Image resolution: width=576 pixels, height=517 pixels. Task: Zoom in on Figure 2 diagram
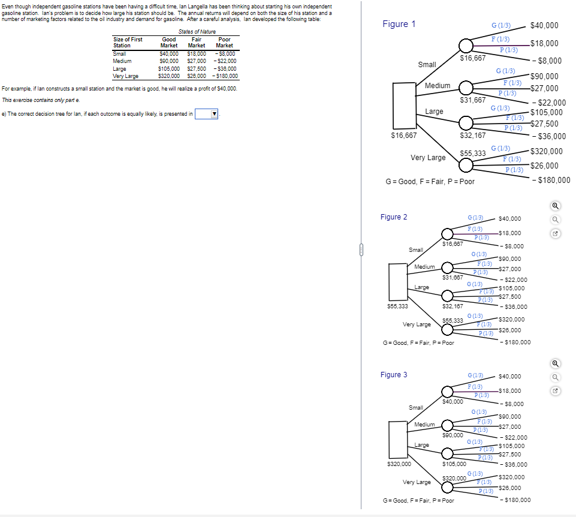pos(555,205)
